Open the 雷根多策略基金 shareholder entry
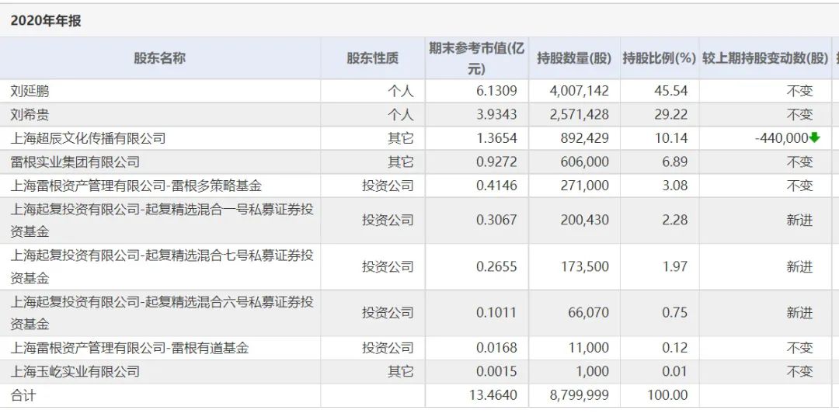 [x=136, y=186]
